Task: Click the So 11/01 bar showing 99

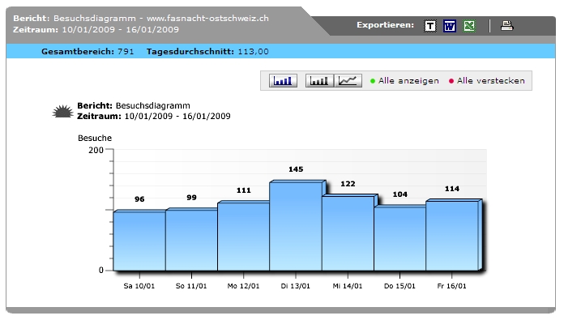Action: (x=191, y=240)
